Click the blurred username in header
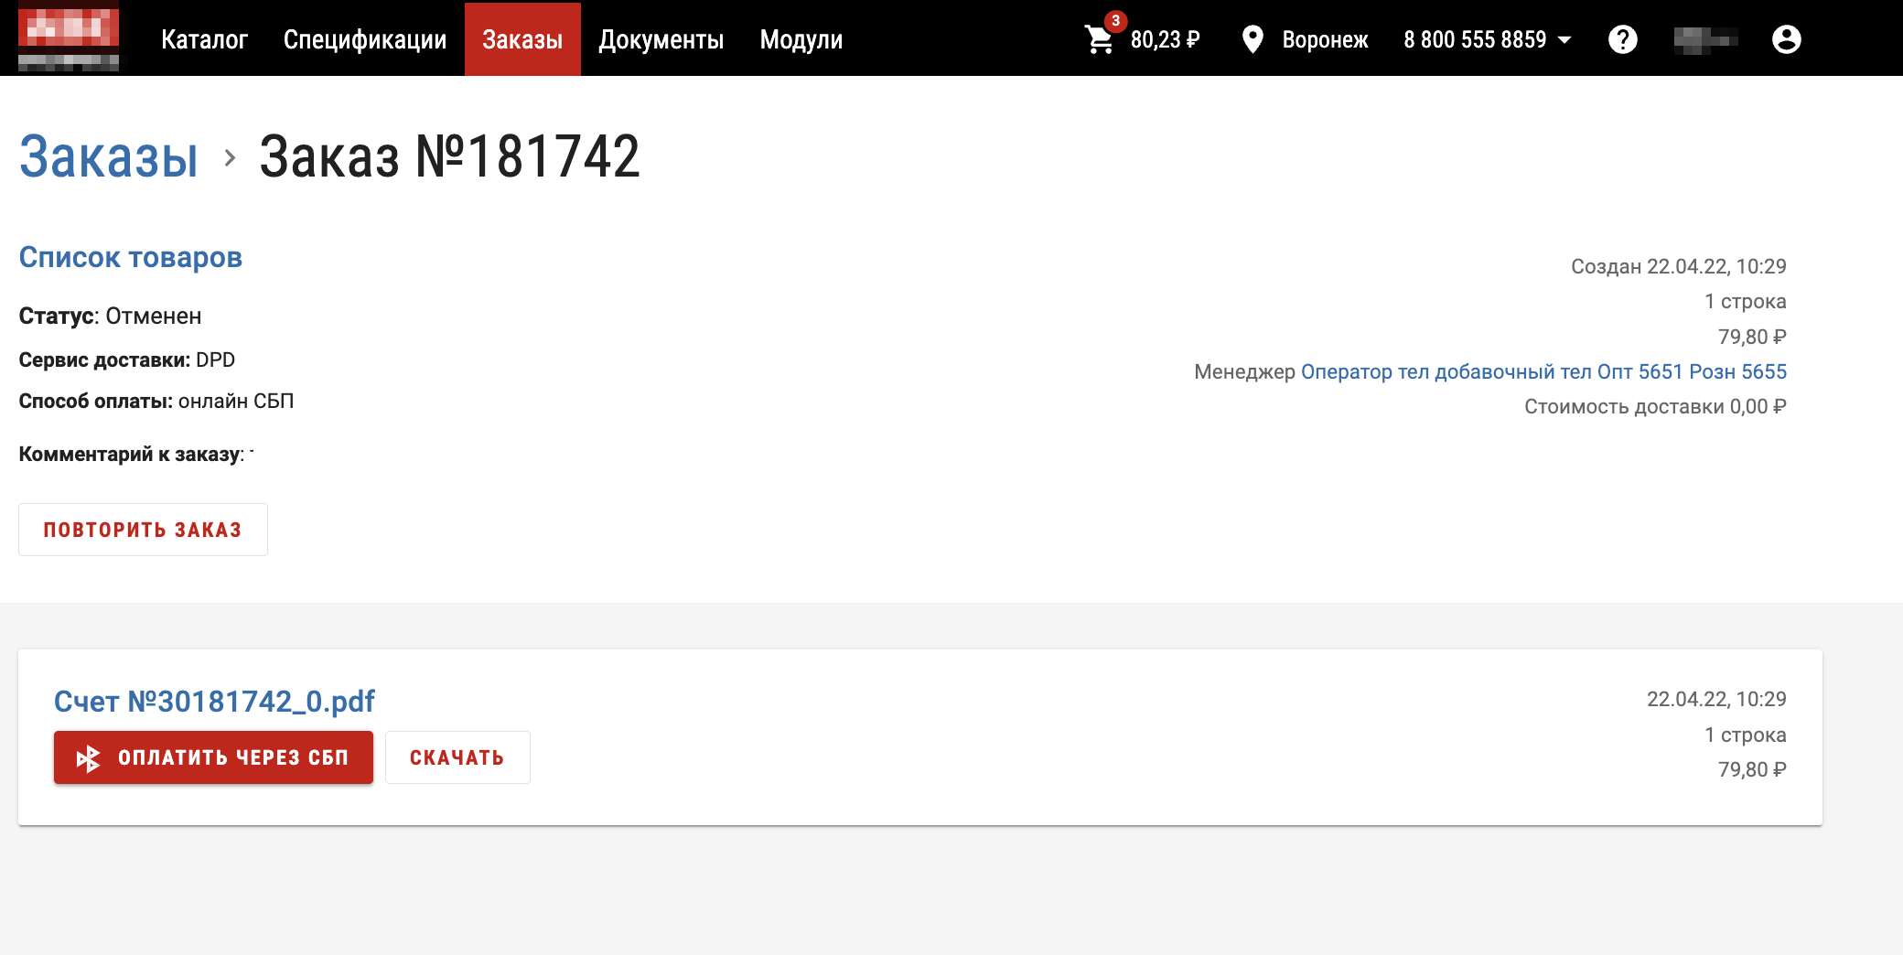Image resolution: width=1903 pixels, height=955 pixels. pos(1705,39)
